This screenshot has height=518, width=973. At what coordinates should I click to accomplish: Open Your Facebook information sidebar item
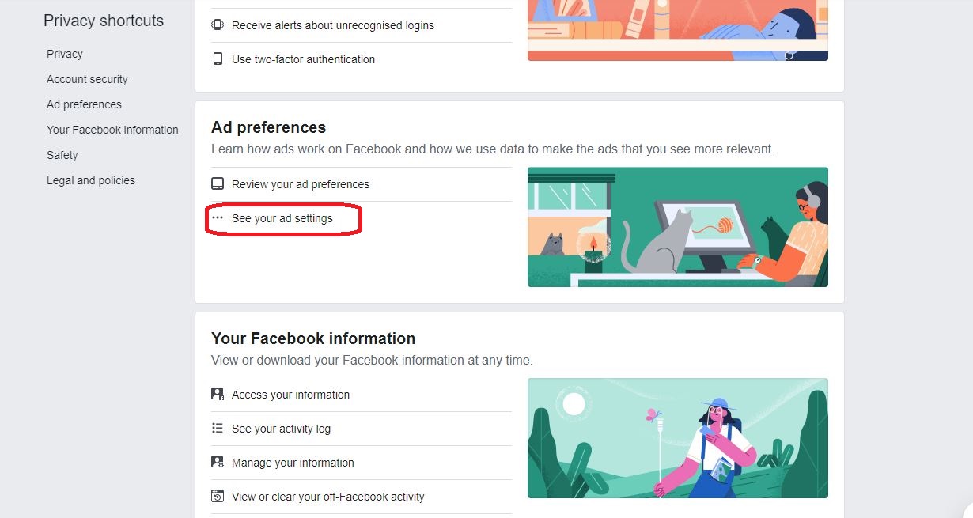(112, 130)
